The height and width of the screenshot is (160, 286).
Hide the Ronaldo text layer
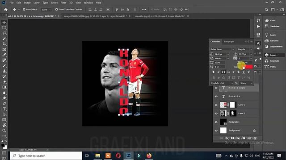point(216,96)
